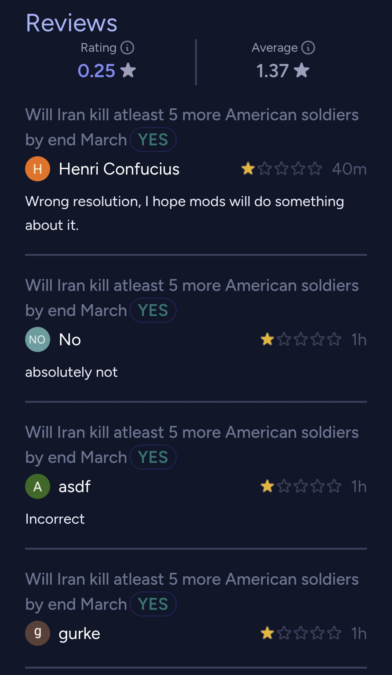Click the 40m timestamp on Henri's review
The width and height of the screenshot is (392, 675).
pos(349,169)
